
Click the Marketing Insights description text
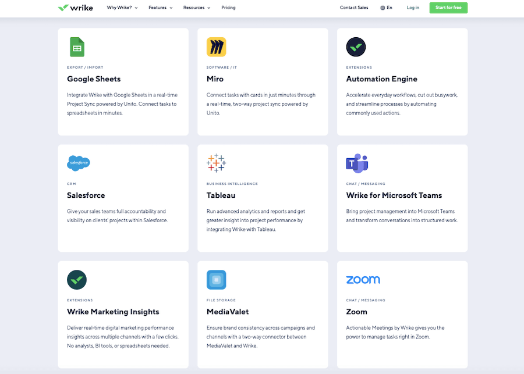(123, 337)
